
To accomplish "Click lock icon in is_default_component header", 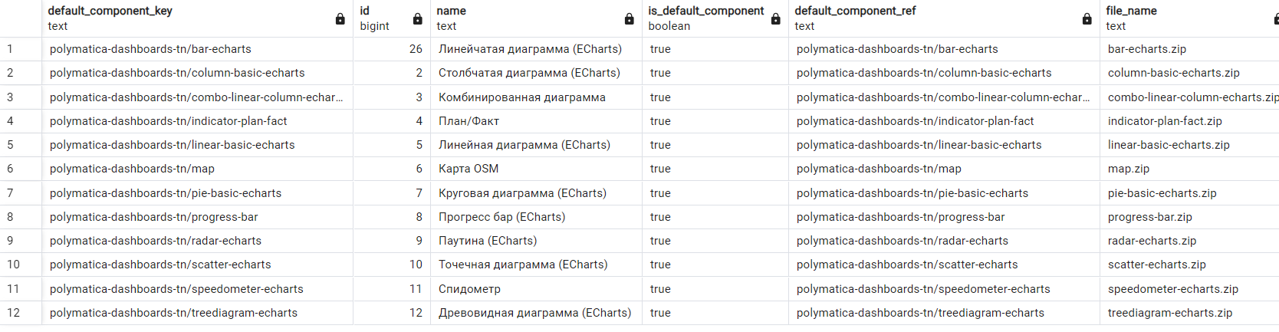I will click(775, 19).
